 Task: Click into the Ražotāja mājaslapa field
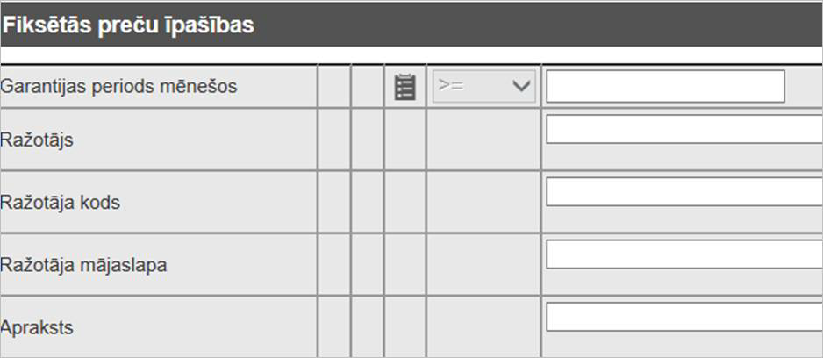point(683,254)
